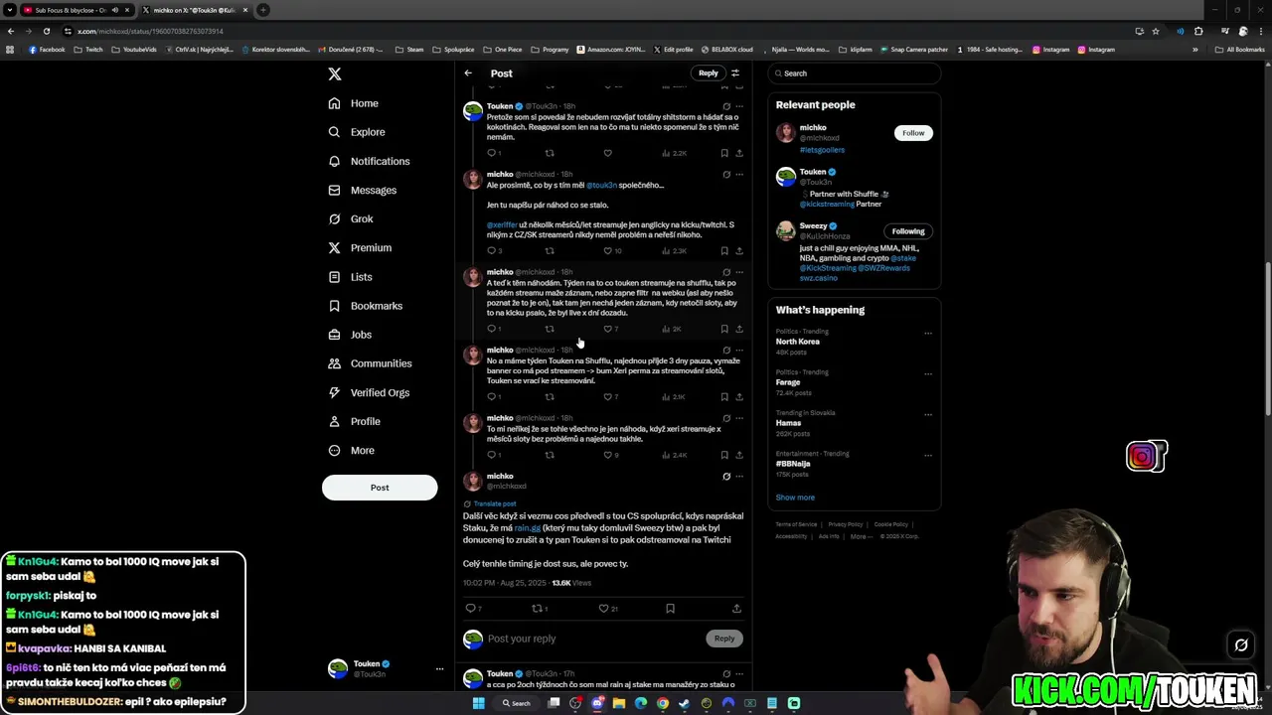Open Communities in sidebar
The width and height of the screenshot is (1272, 715).
click(370, 363)
